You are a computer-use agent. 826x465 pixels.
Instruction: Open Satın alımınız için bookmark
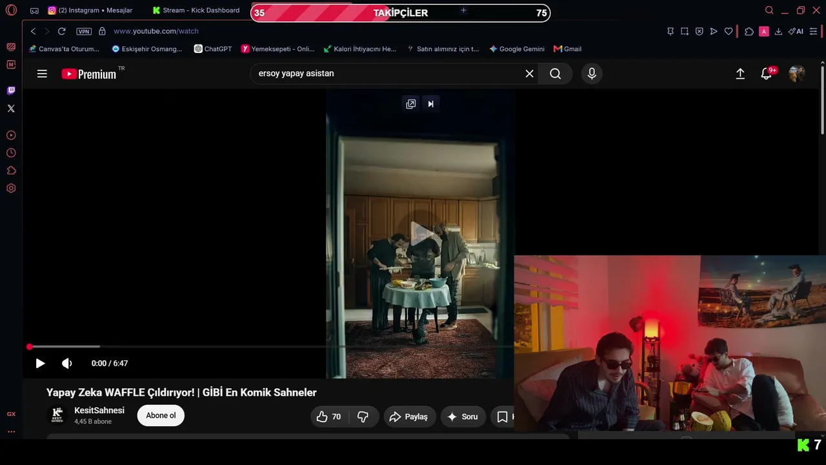tap(443, 48)
